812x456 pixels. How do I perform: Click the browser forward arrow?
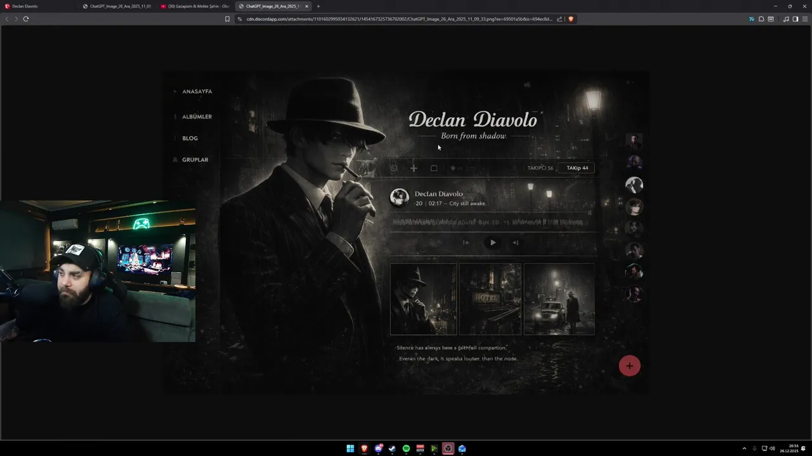16,19
